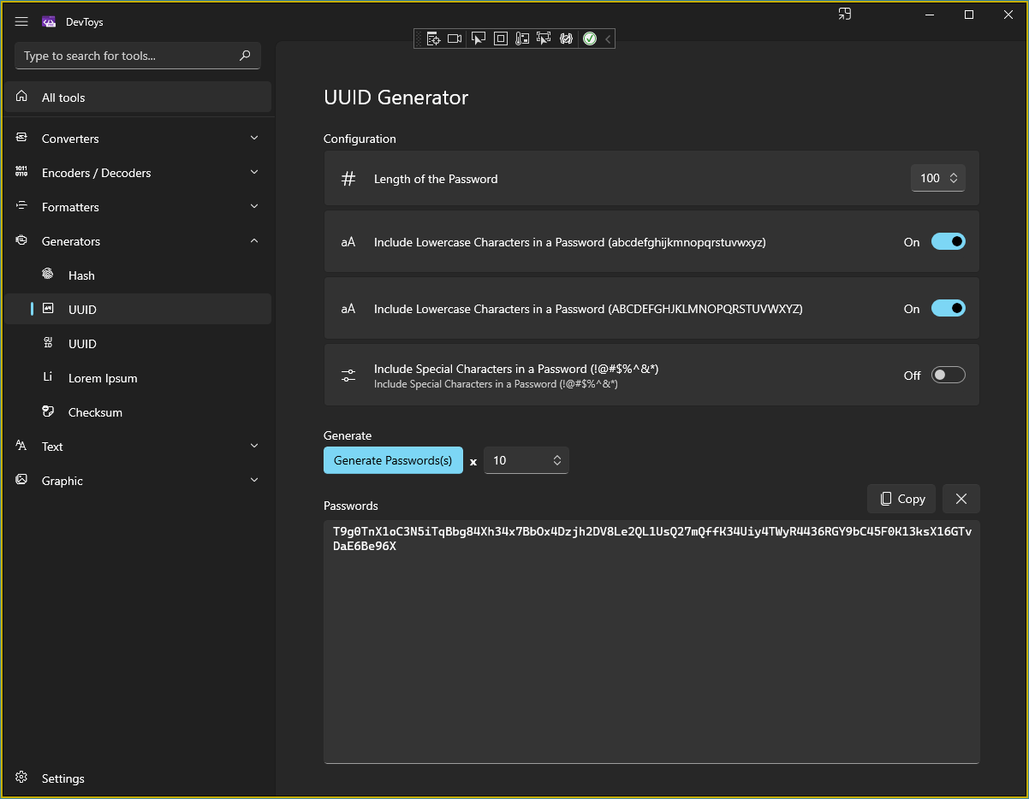Open the navigation hamburger menu

(21, 21)
